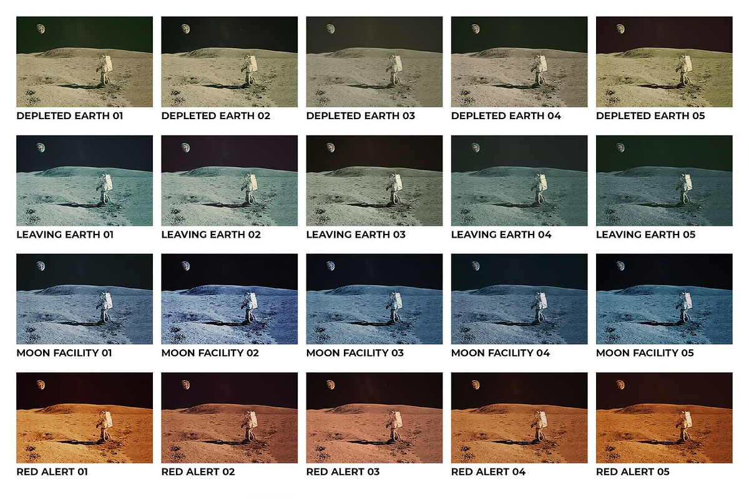Choose the Moon Facility 03 preview

pos(374,299)
